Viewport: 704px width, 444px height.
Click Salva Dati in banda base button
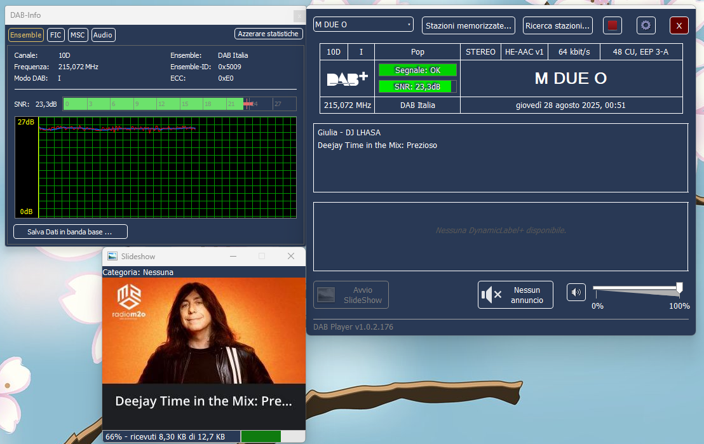click(70, 232)
